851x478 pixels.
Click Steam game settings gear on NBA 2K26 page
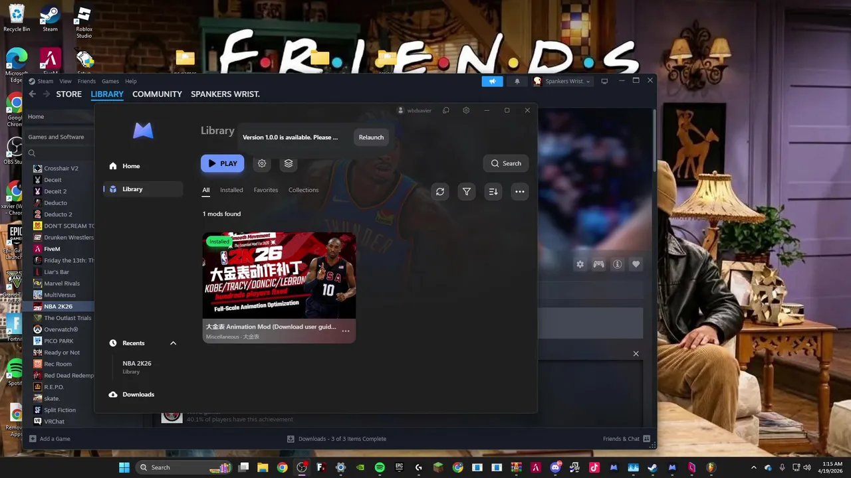tap(580, 264)
